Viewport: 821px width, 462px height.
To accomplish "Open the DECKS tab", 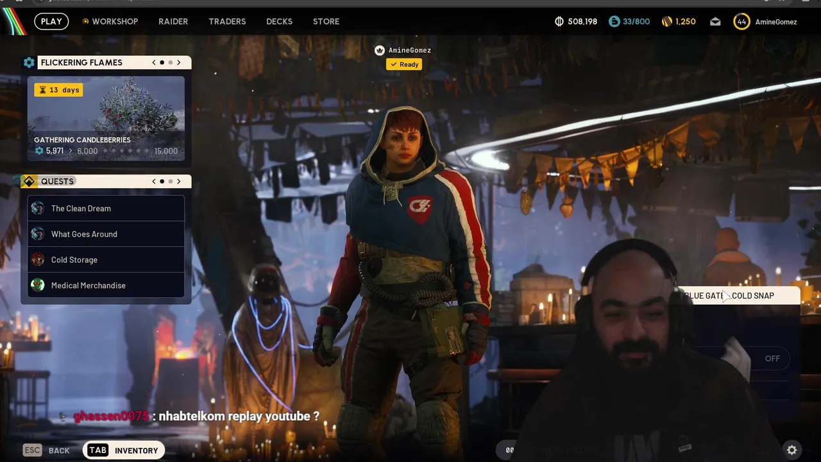I will point(279,22).
